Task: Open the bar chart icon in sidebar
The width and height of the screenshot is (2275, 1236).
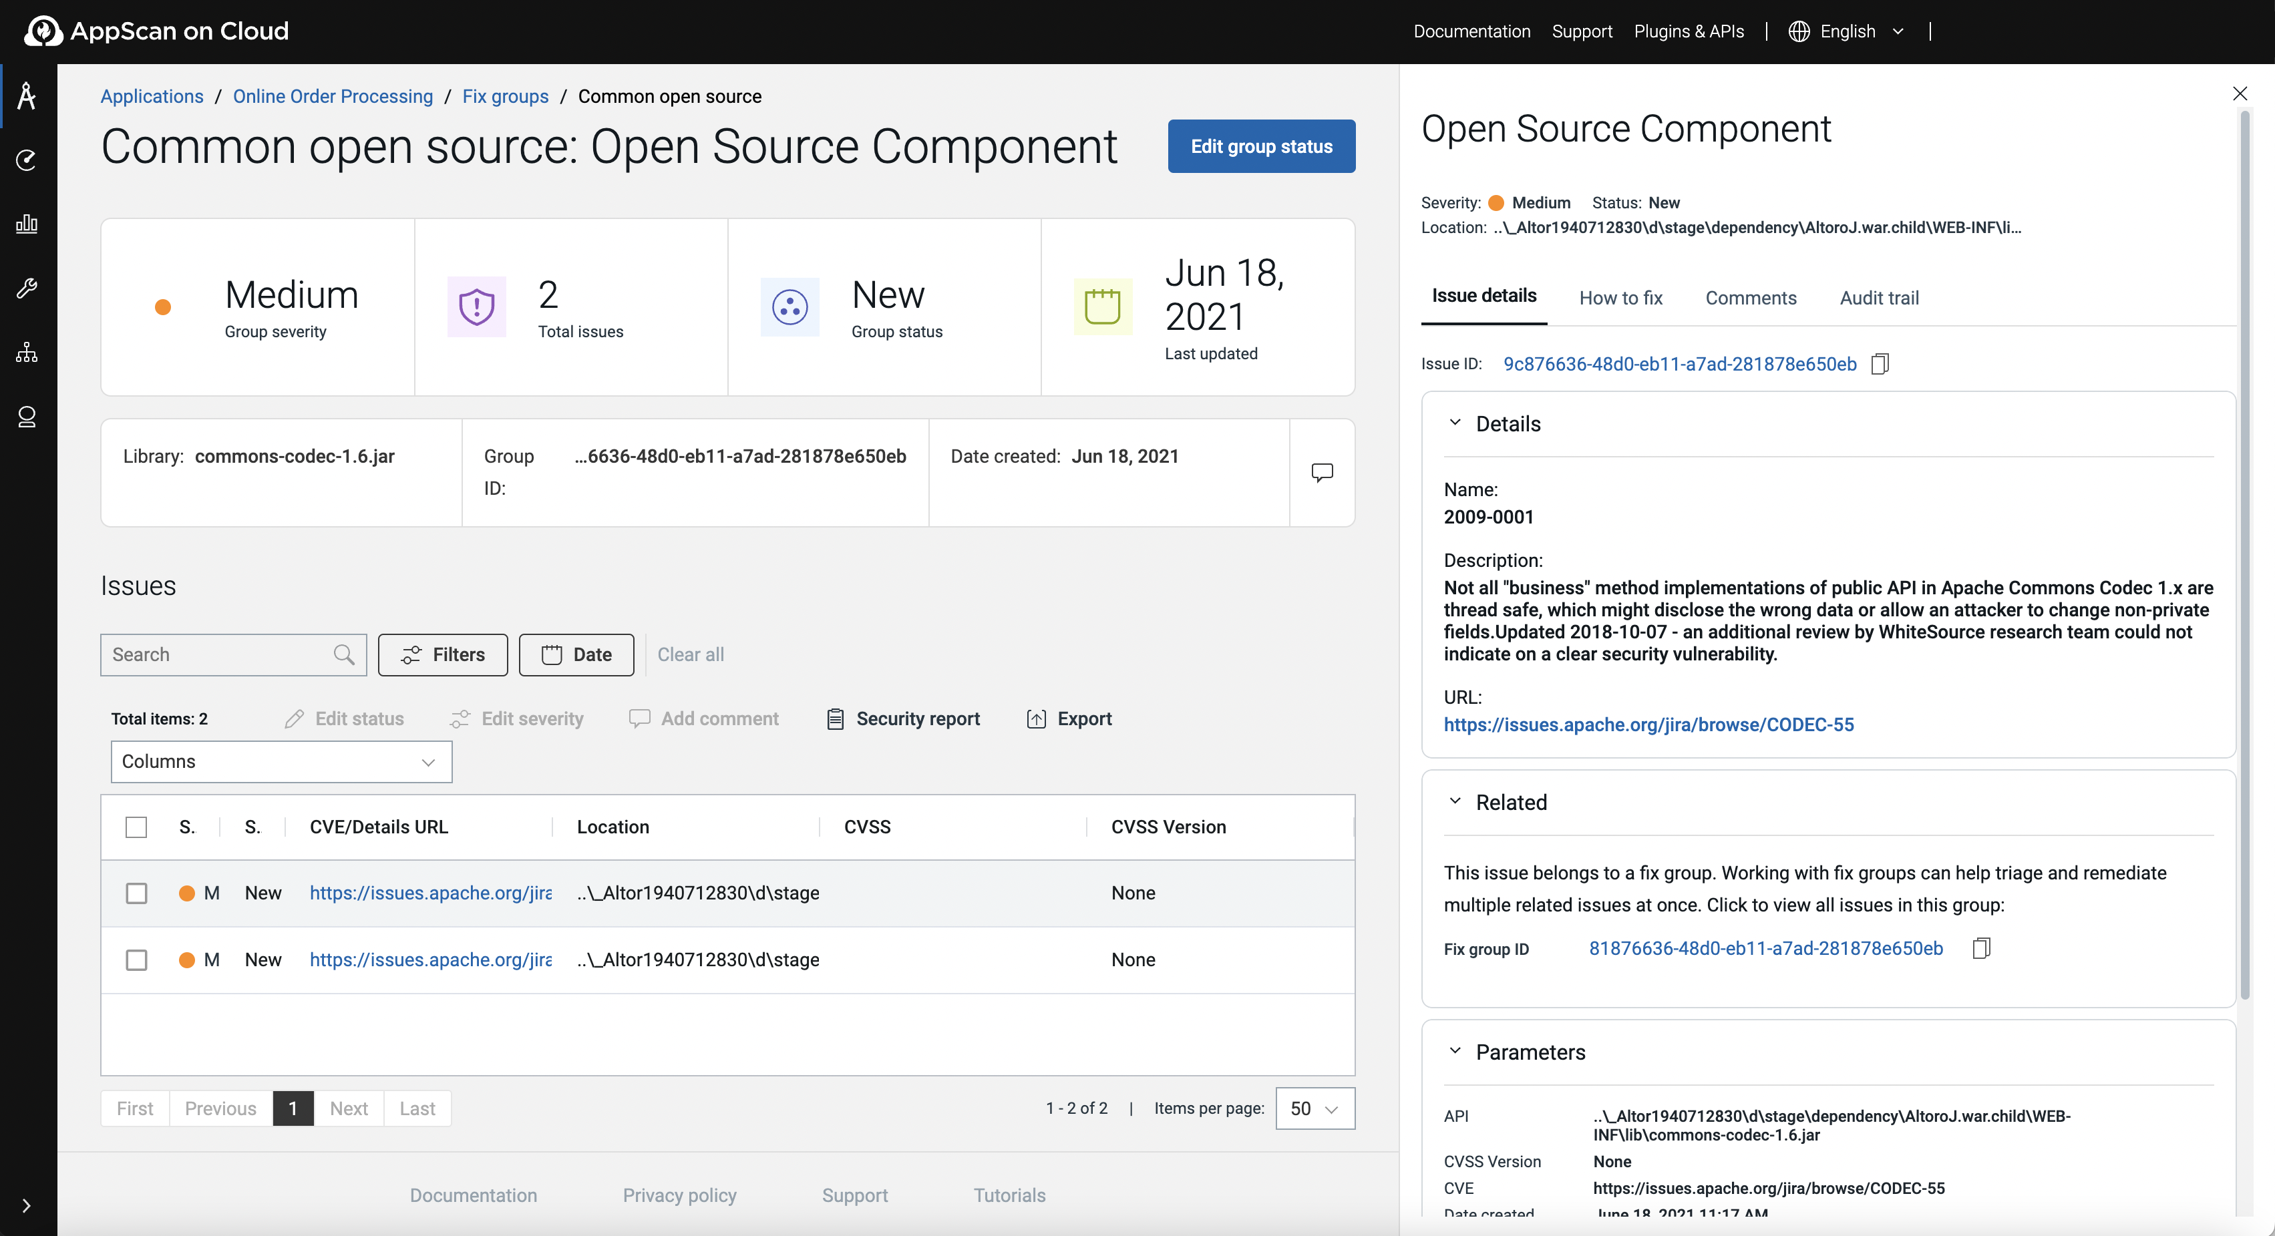Action: tap(27, 224)
